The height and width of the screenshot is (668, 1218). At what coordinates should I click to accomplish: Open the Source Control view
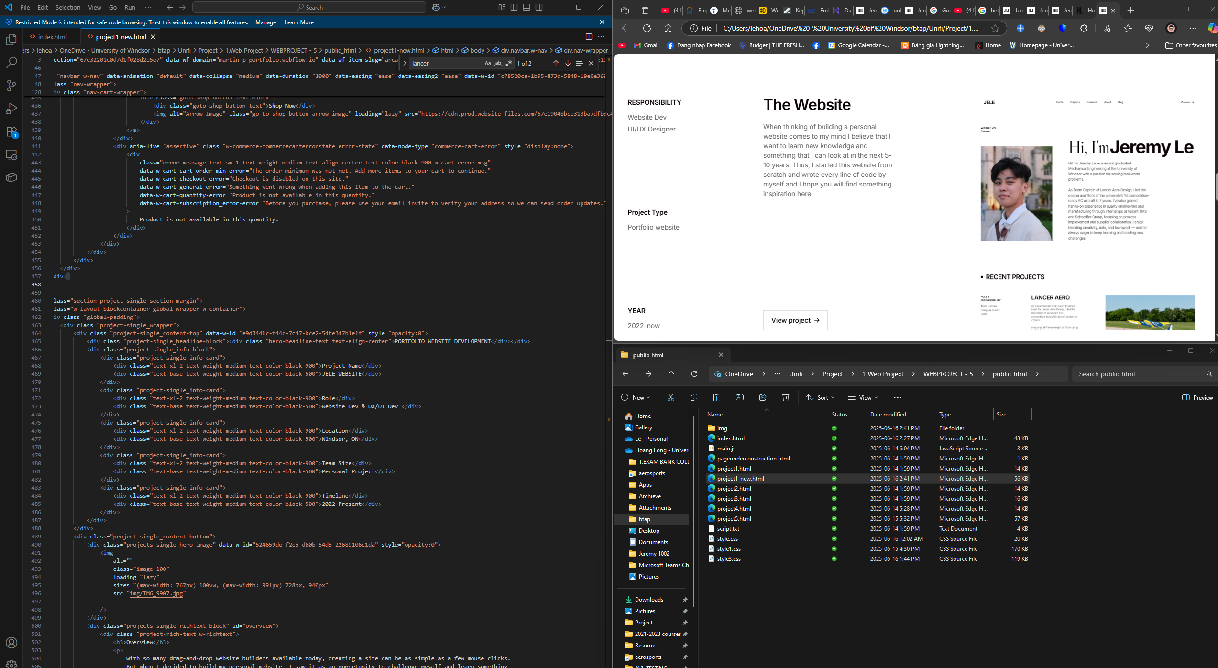coord(11,86)
